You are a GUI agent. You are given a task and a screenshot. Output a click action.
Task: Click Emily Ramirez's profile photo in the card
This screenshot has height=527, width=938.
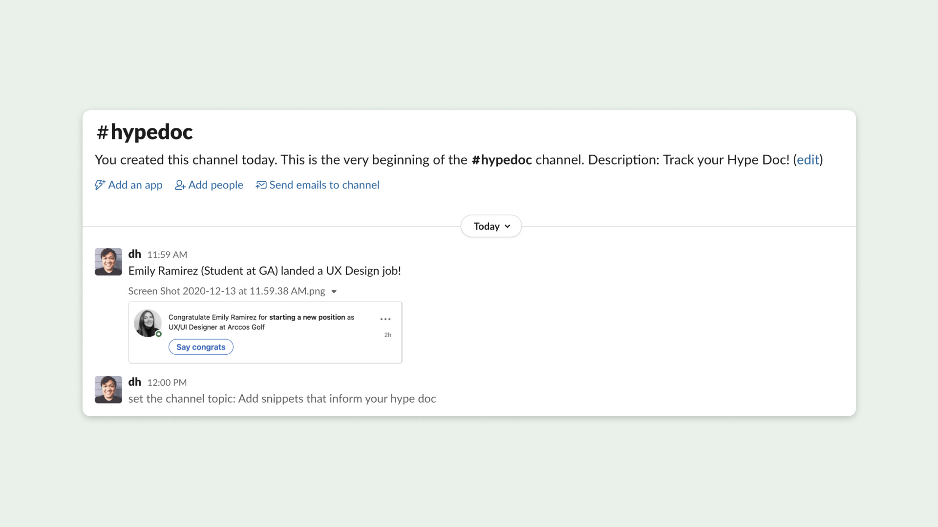[148, 323]
